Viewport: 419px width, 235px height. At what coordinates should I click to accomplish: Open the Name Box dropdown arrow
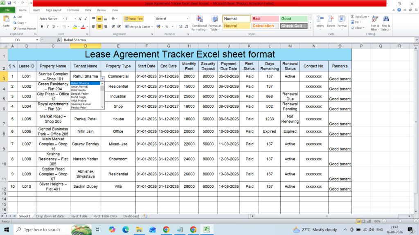pos(37,40)
